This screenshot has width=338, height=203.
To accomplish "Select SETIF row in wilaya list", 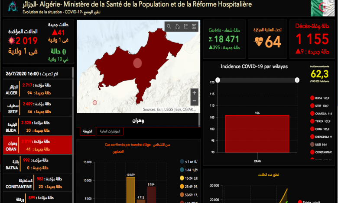I will tap(38, 108).
